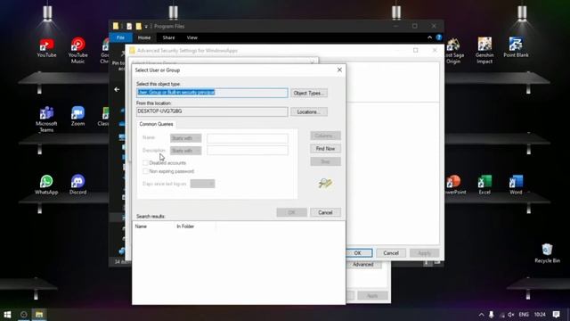Open the Days since last logon dropdown
The height and width of the screenshot is (321, 570).
[202, 184]
